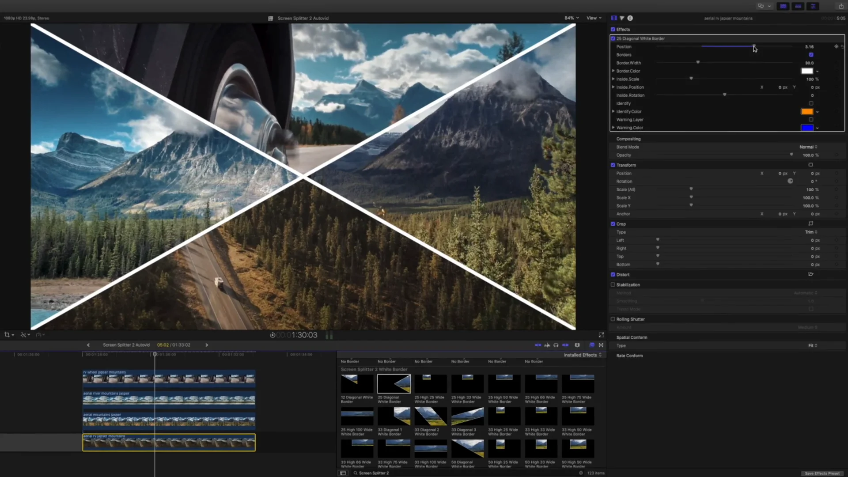The width and height of the screenshot is (848, 477).
Task: Open the 84% zoom menu
Action: pyautogui.click(x=571, y=18)
